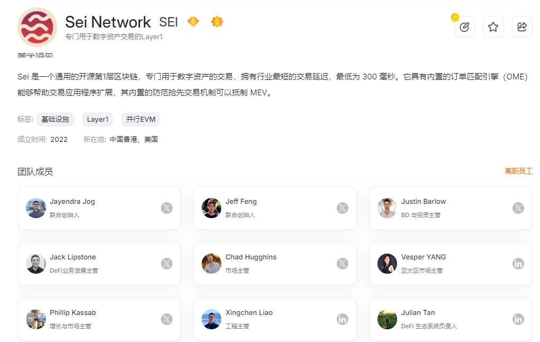
Task: Select the 基础设施 tag
Action: pyautogui.click(x=56, y=119)
